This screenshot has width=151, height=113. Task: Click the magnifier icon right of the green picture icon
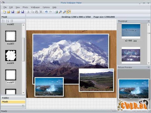click(x=60, y=12)
